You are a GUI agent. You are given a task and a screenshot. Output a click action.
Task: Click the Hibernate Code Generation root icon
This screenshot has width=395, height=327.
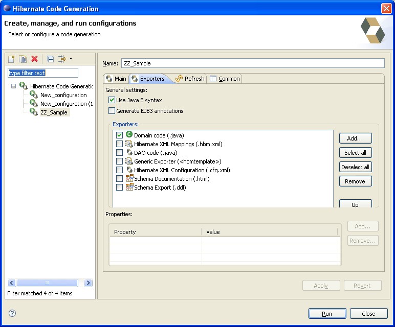coord(24,86)
